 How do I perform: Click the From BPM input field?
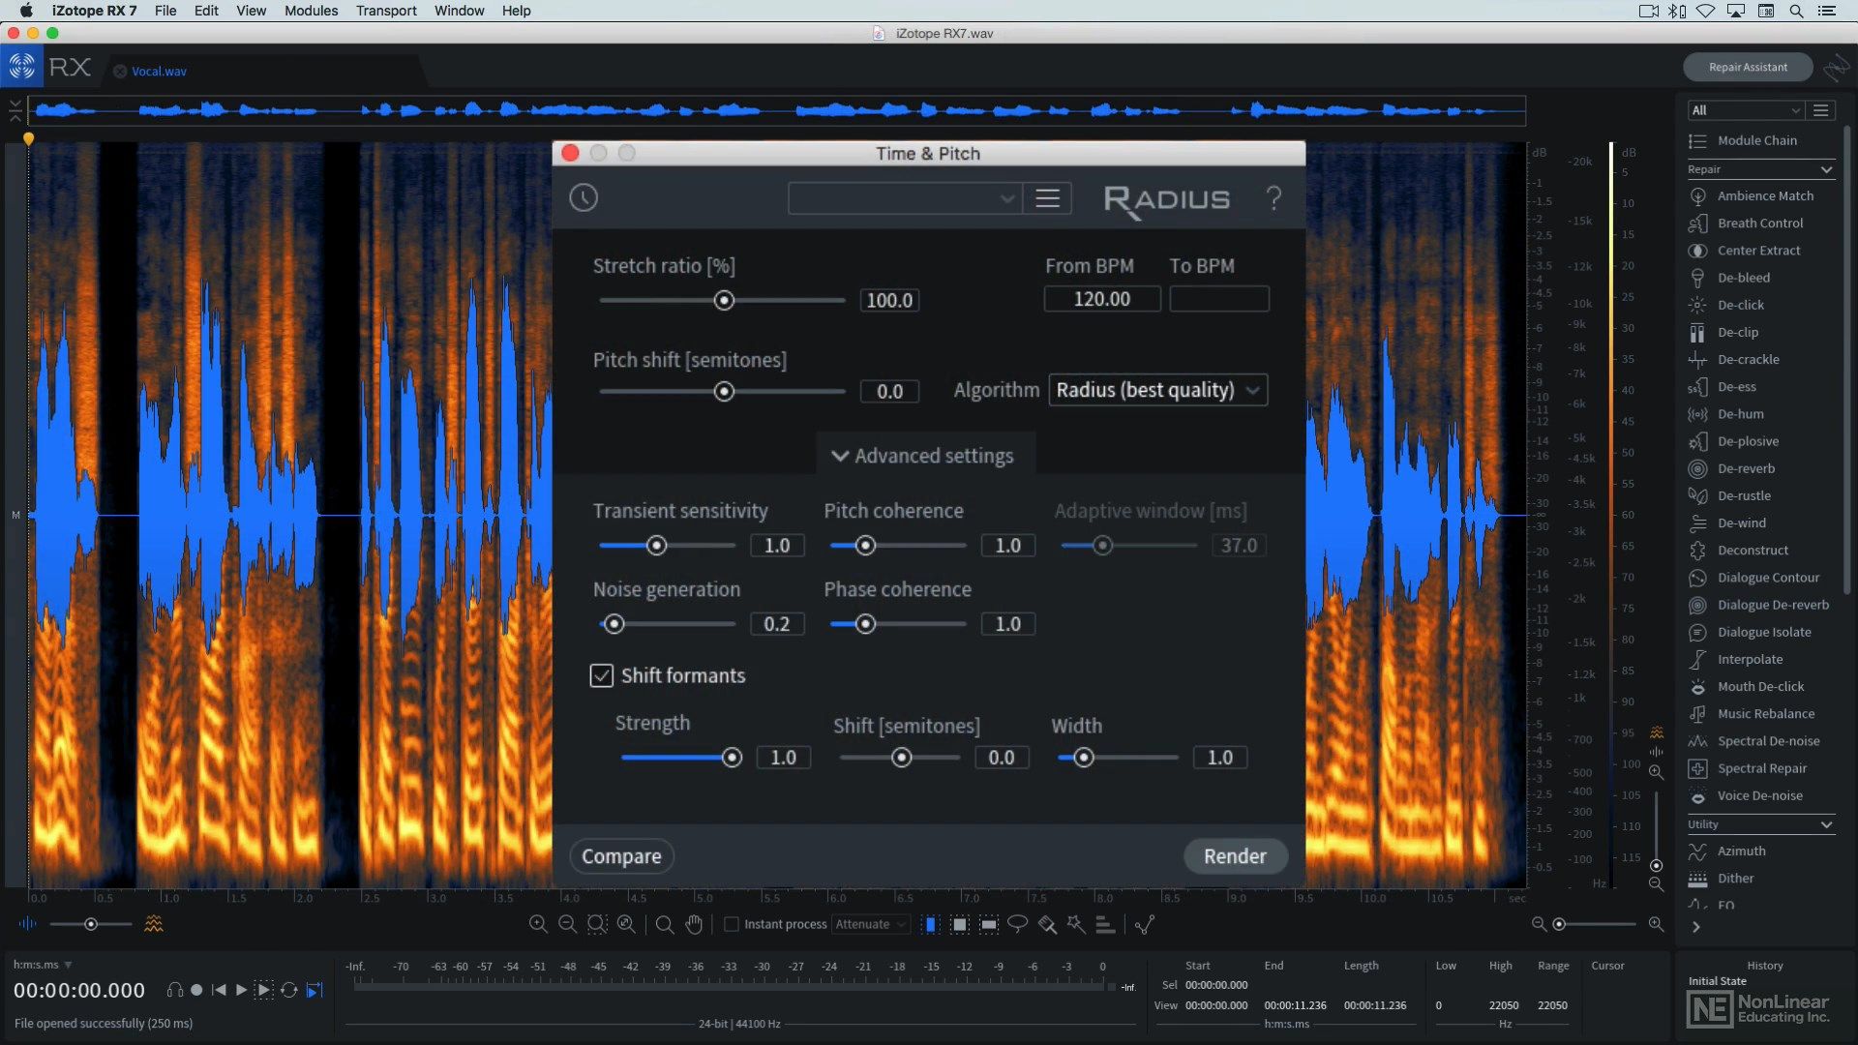tap(1101, 299)
